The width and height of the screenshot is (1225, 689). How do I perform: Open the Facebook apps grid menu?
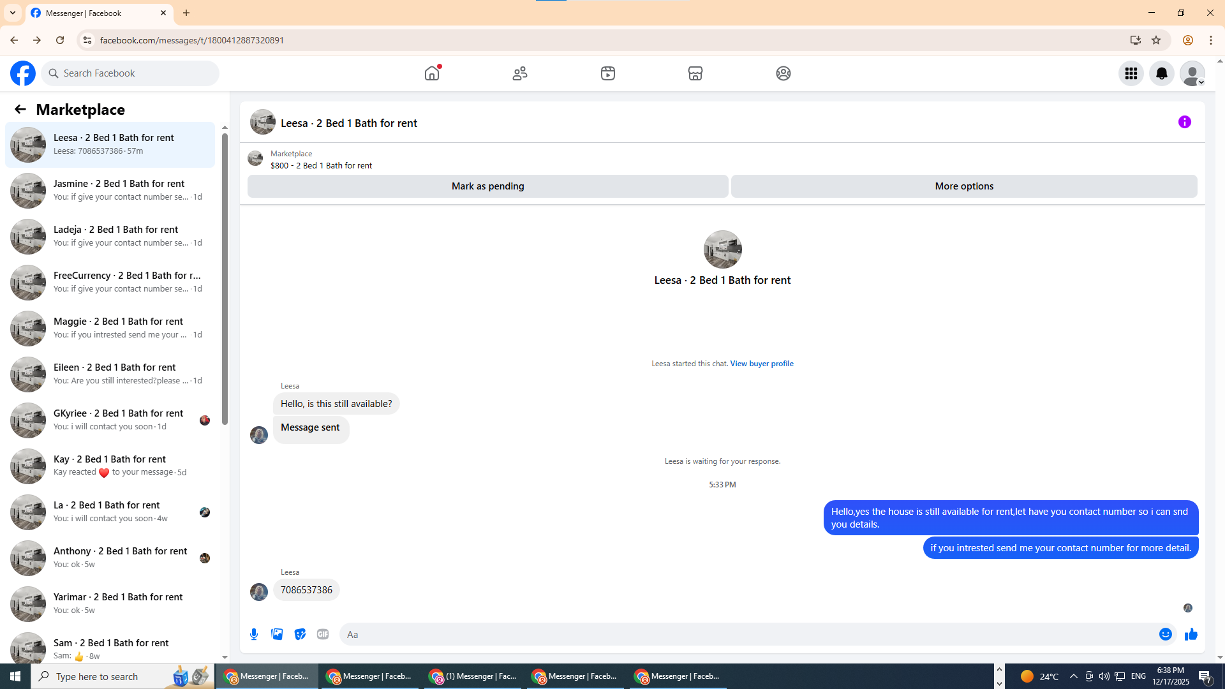point(1131,73)
